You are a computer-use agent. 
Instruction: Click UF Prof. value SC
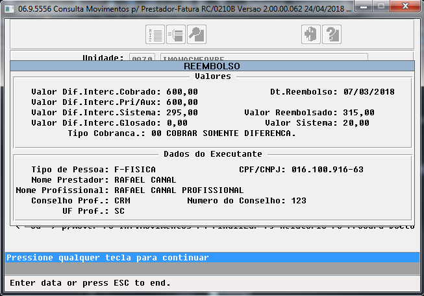point(119,211)
